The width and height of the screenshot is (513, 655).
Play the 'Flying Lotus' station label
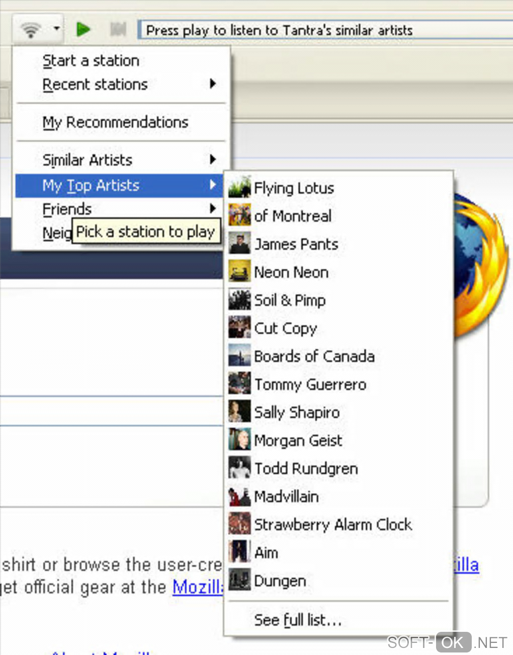[294, 188]
